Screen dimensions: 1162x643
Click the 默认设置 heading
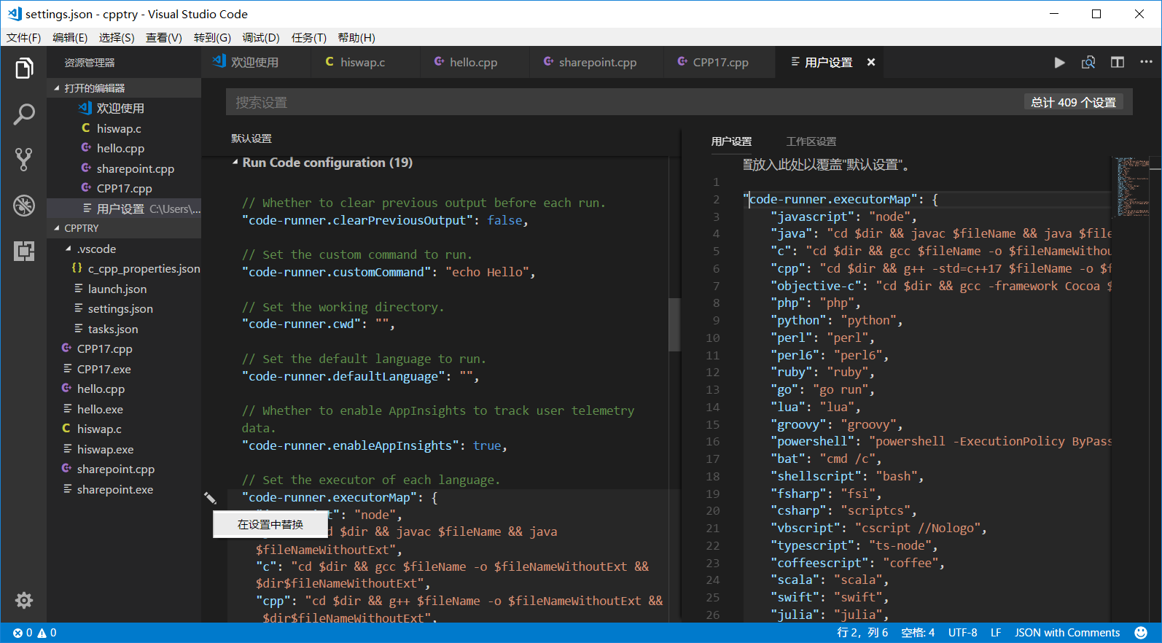pyautogui.click(x=251, y=139)
